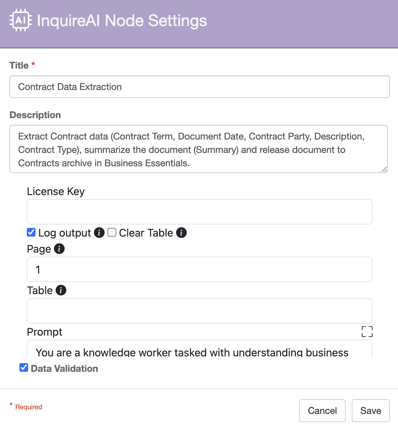Expand the Prompt editor to fullscreen
The height and width of the screenshot is (431, 398).
[x=367, y=332]
